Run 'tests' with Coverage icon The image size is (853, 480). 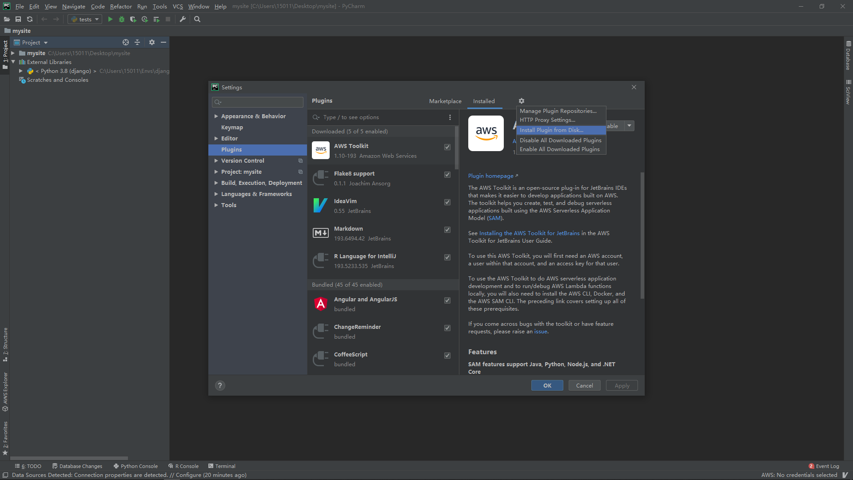(133, 19)
